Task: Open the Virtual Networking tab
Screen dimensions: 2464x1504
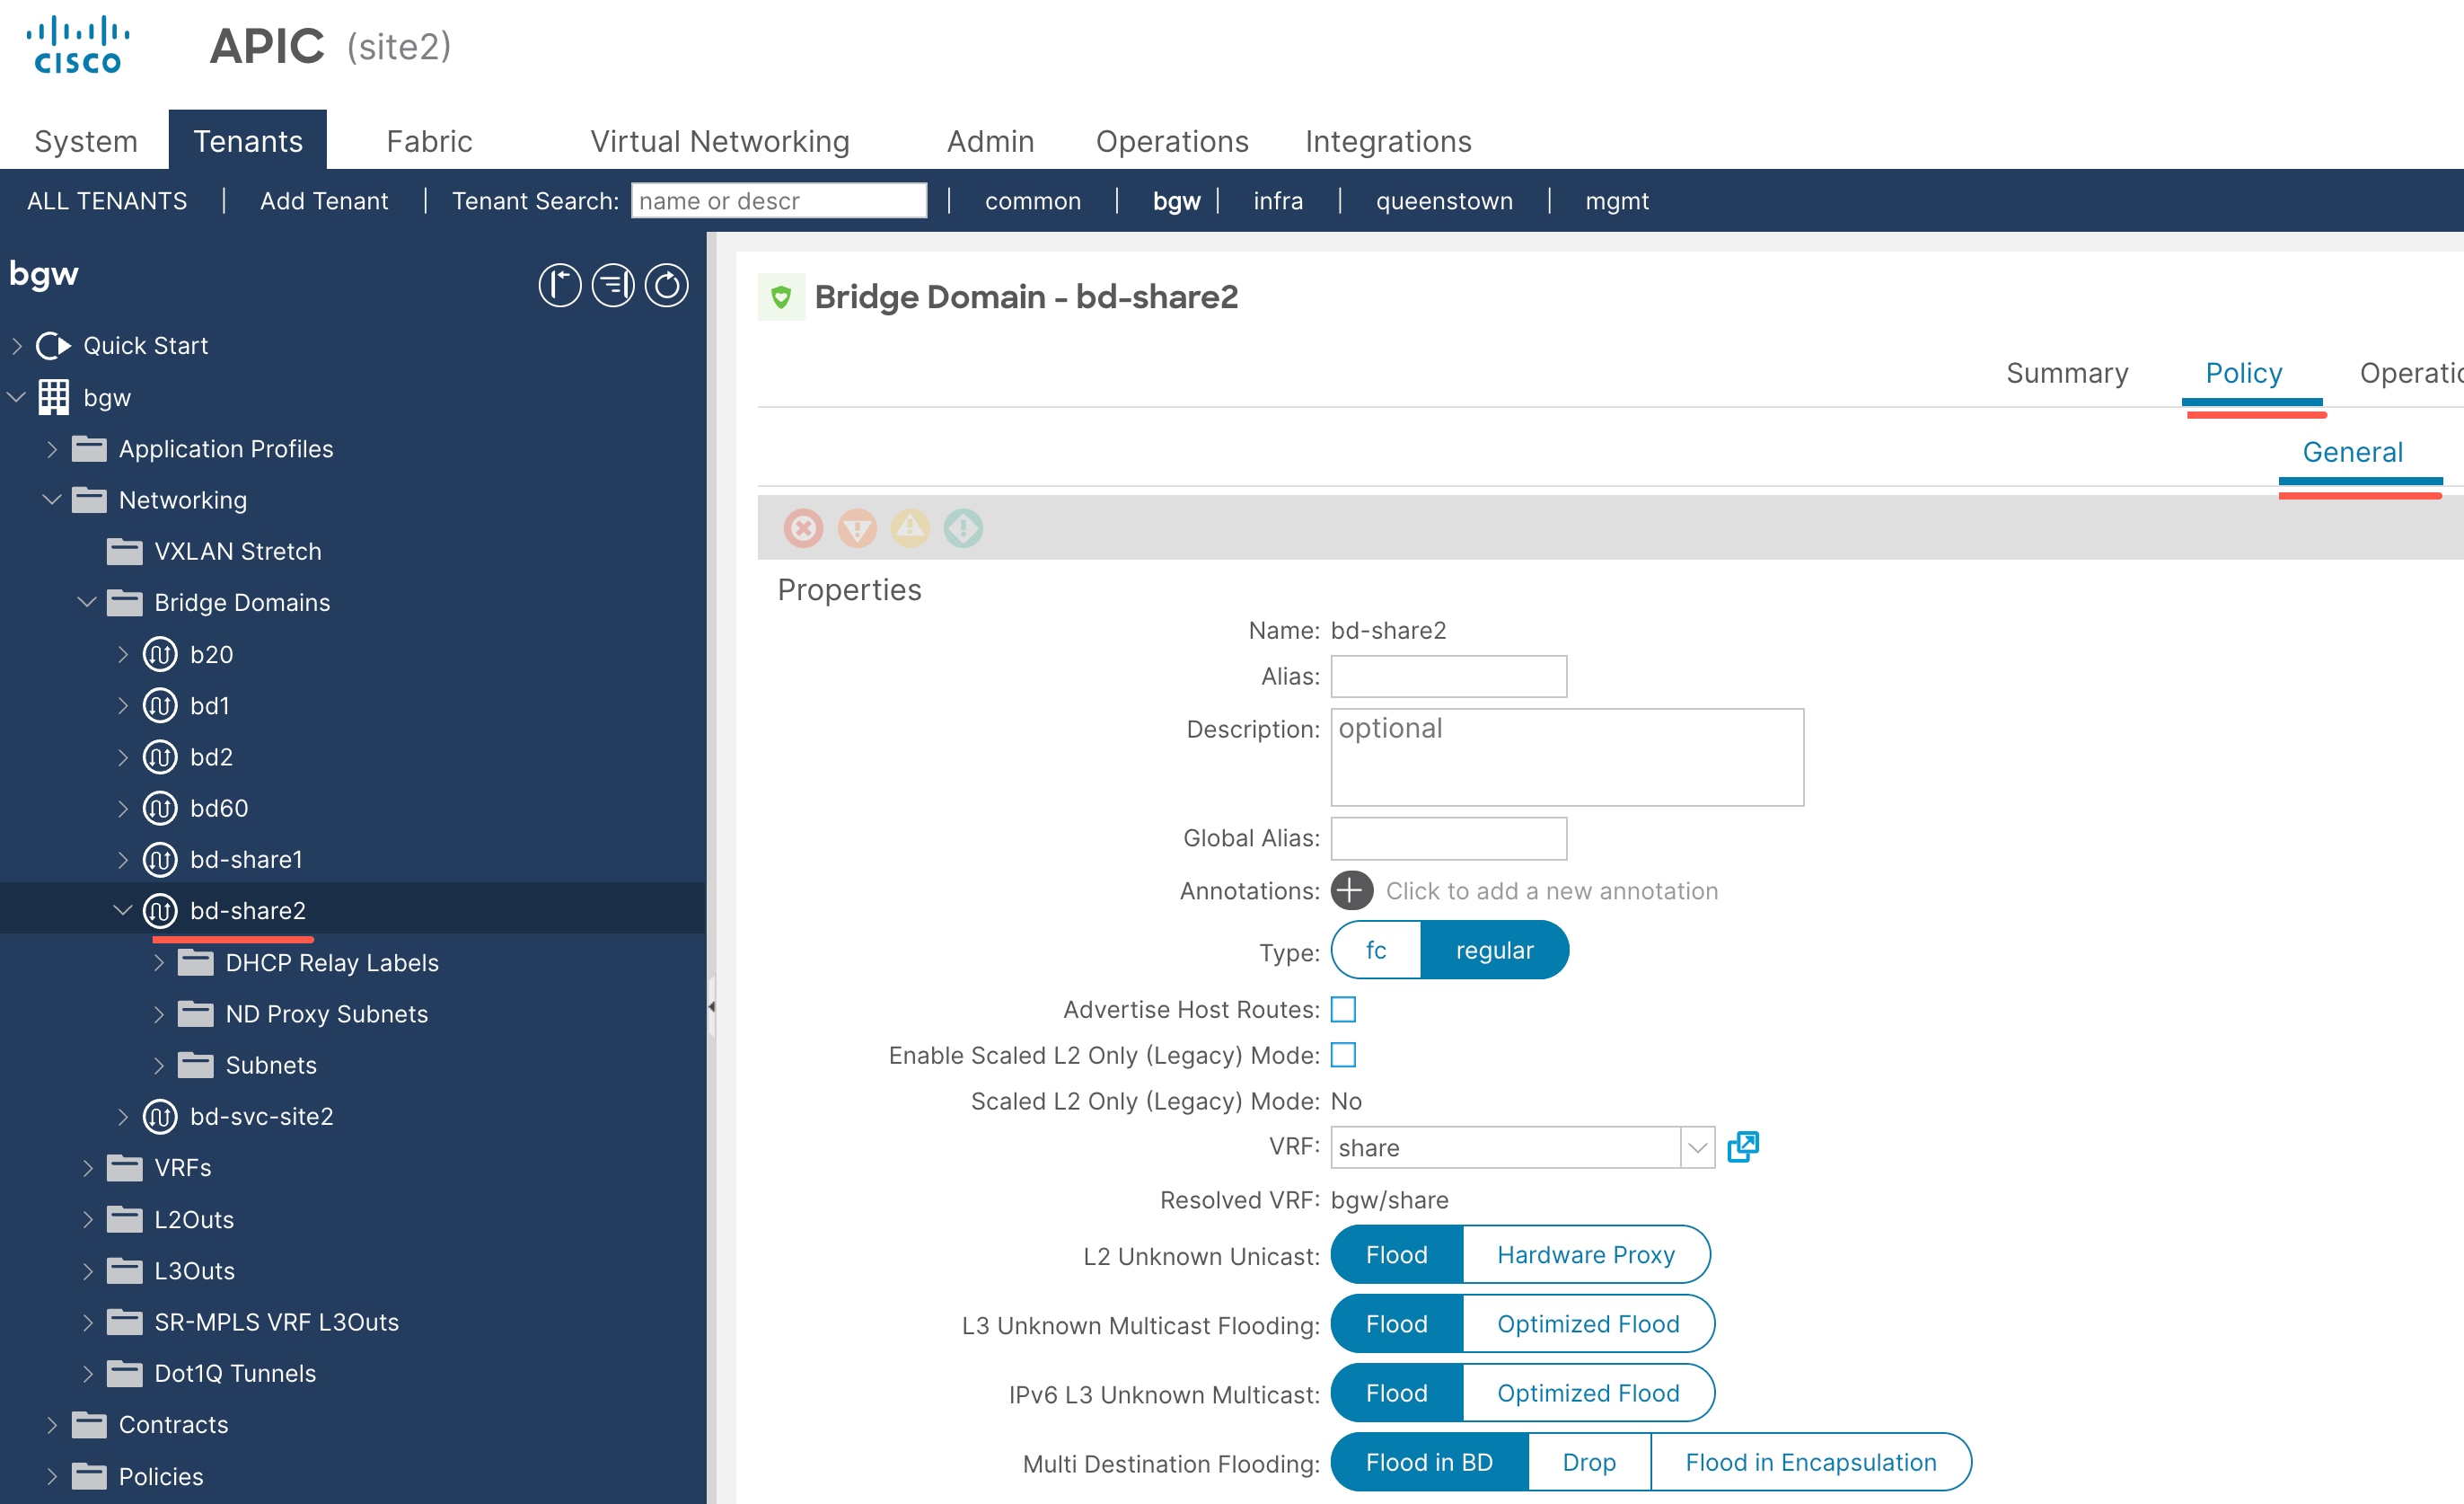Action: [720, 141]
